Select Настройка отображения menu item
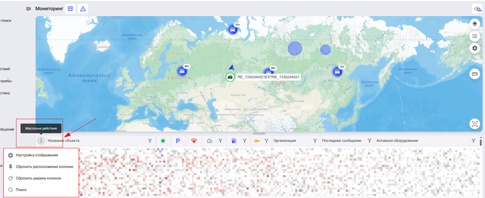Screen dimensions: 485x198 click(41, 155)
